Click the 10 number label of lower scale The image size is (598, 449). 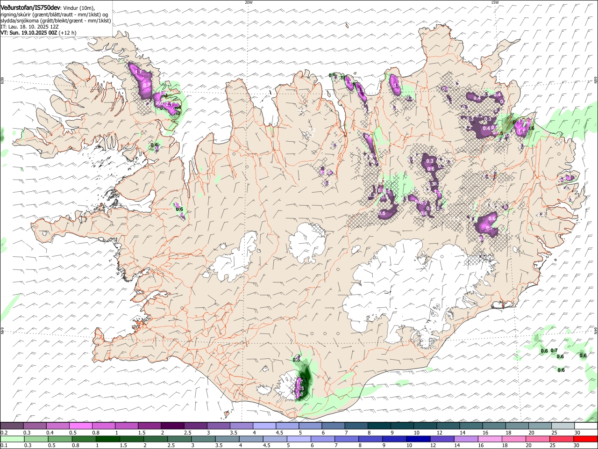click(409, 445)
